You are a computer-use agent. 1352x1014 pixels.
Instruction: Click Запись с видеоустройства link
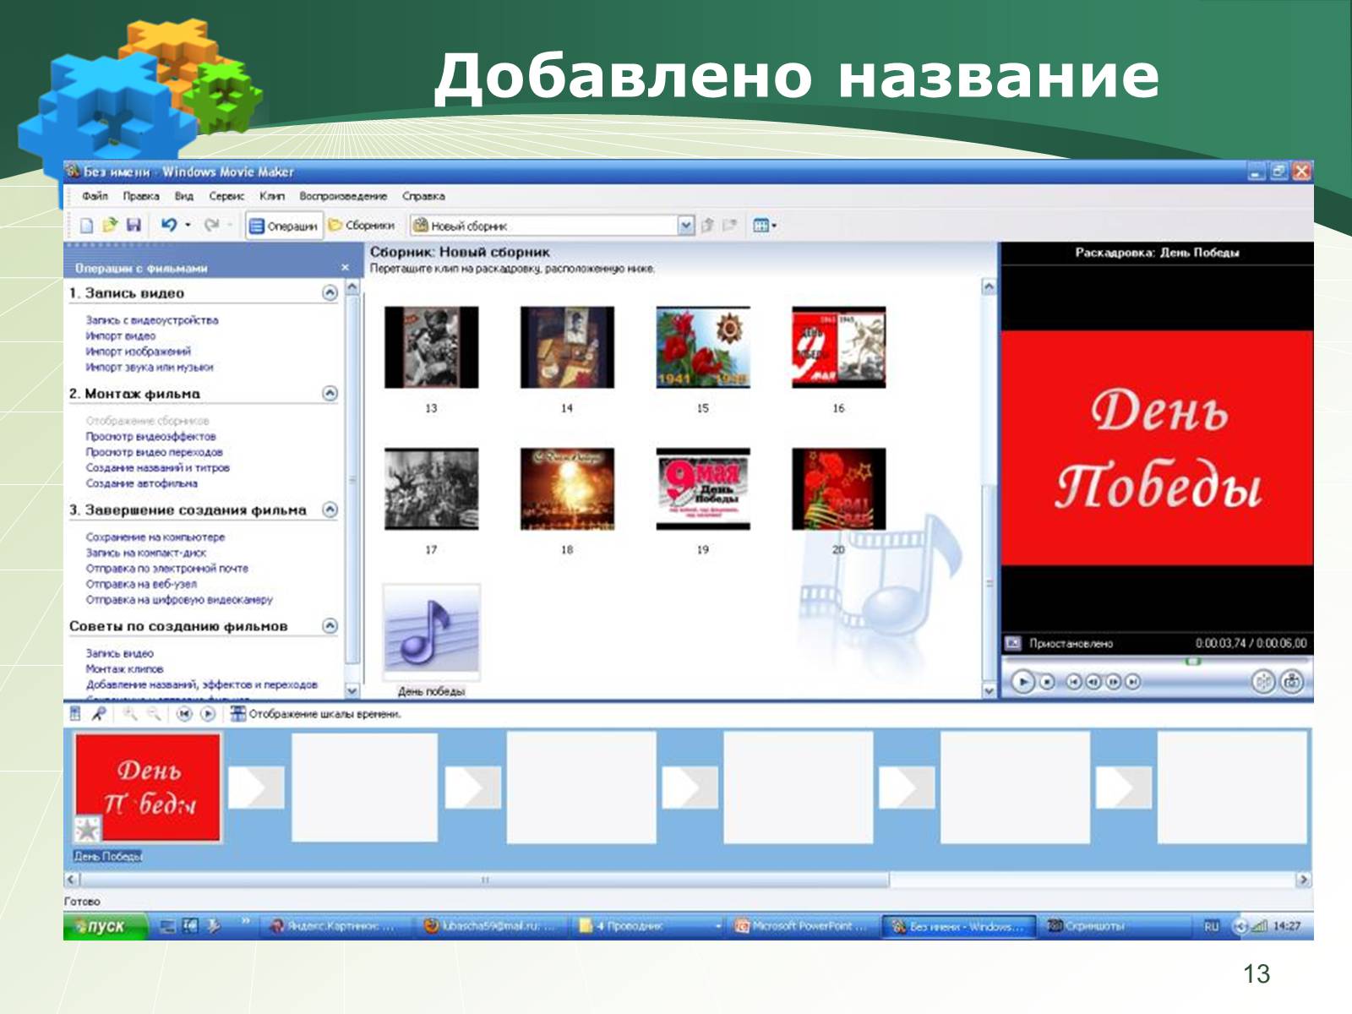click(152, 320)
